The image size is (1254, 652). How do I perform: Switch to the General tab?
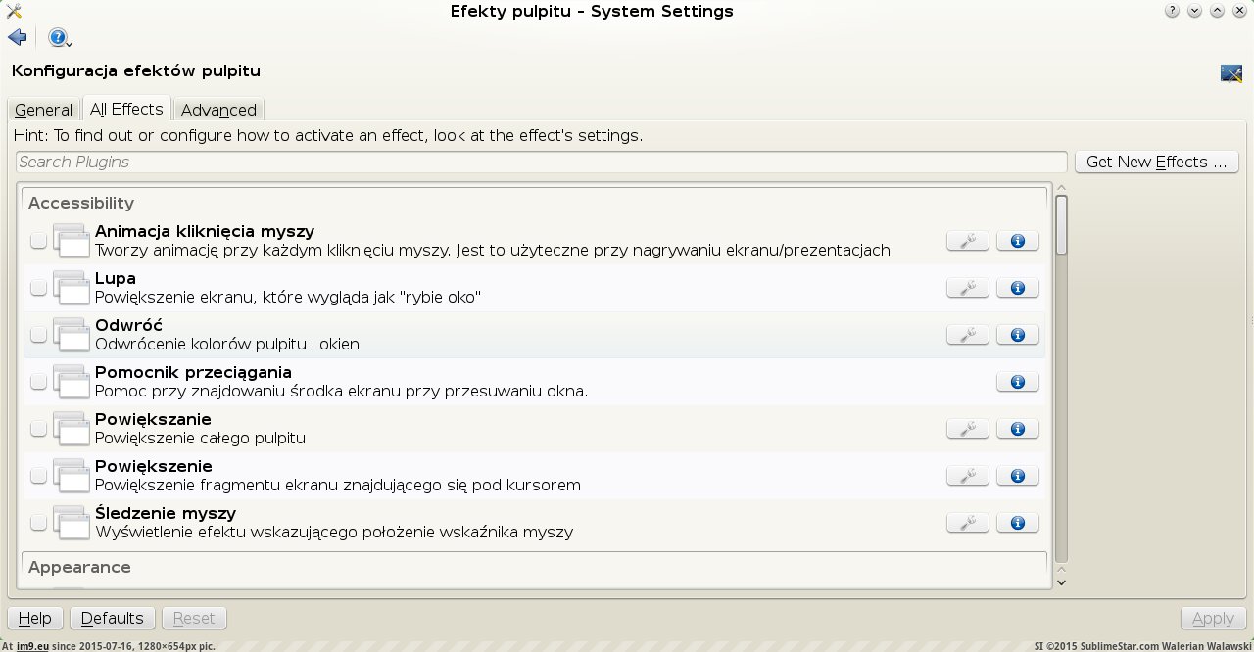coord(43,110)
